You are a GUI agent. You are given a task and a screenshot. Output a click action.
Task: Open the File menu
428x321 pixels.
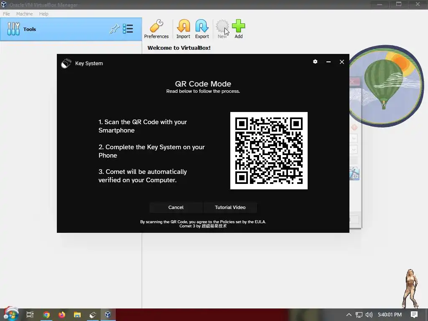6,14
